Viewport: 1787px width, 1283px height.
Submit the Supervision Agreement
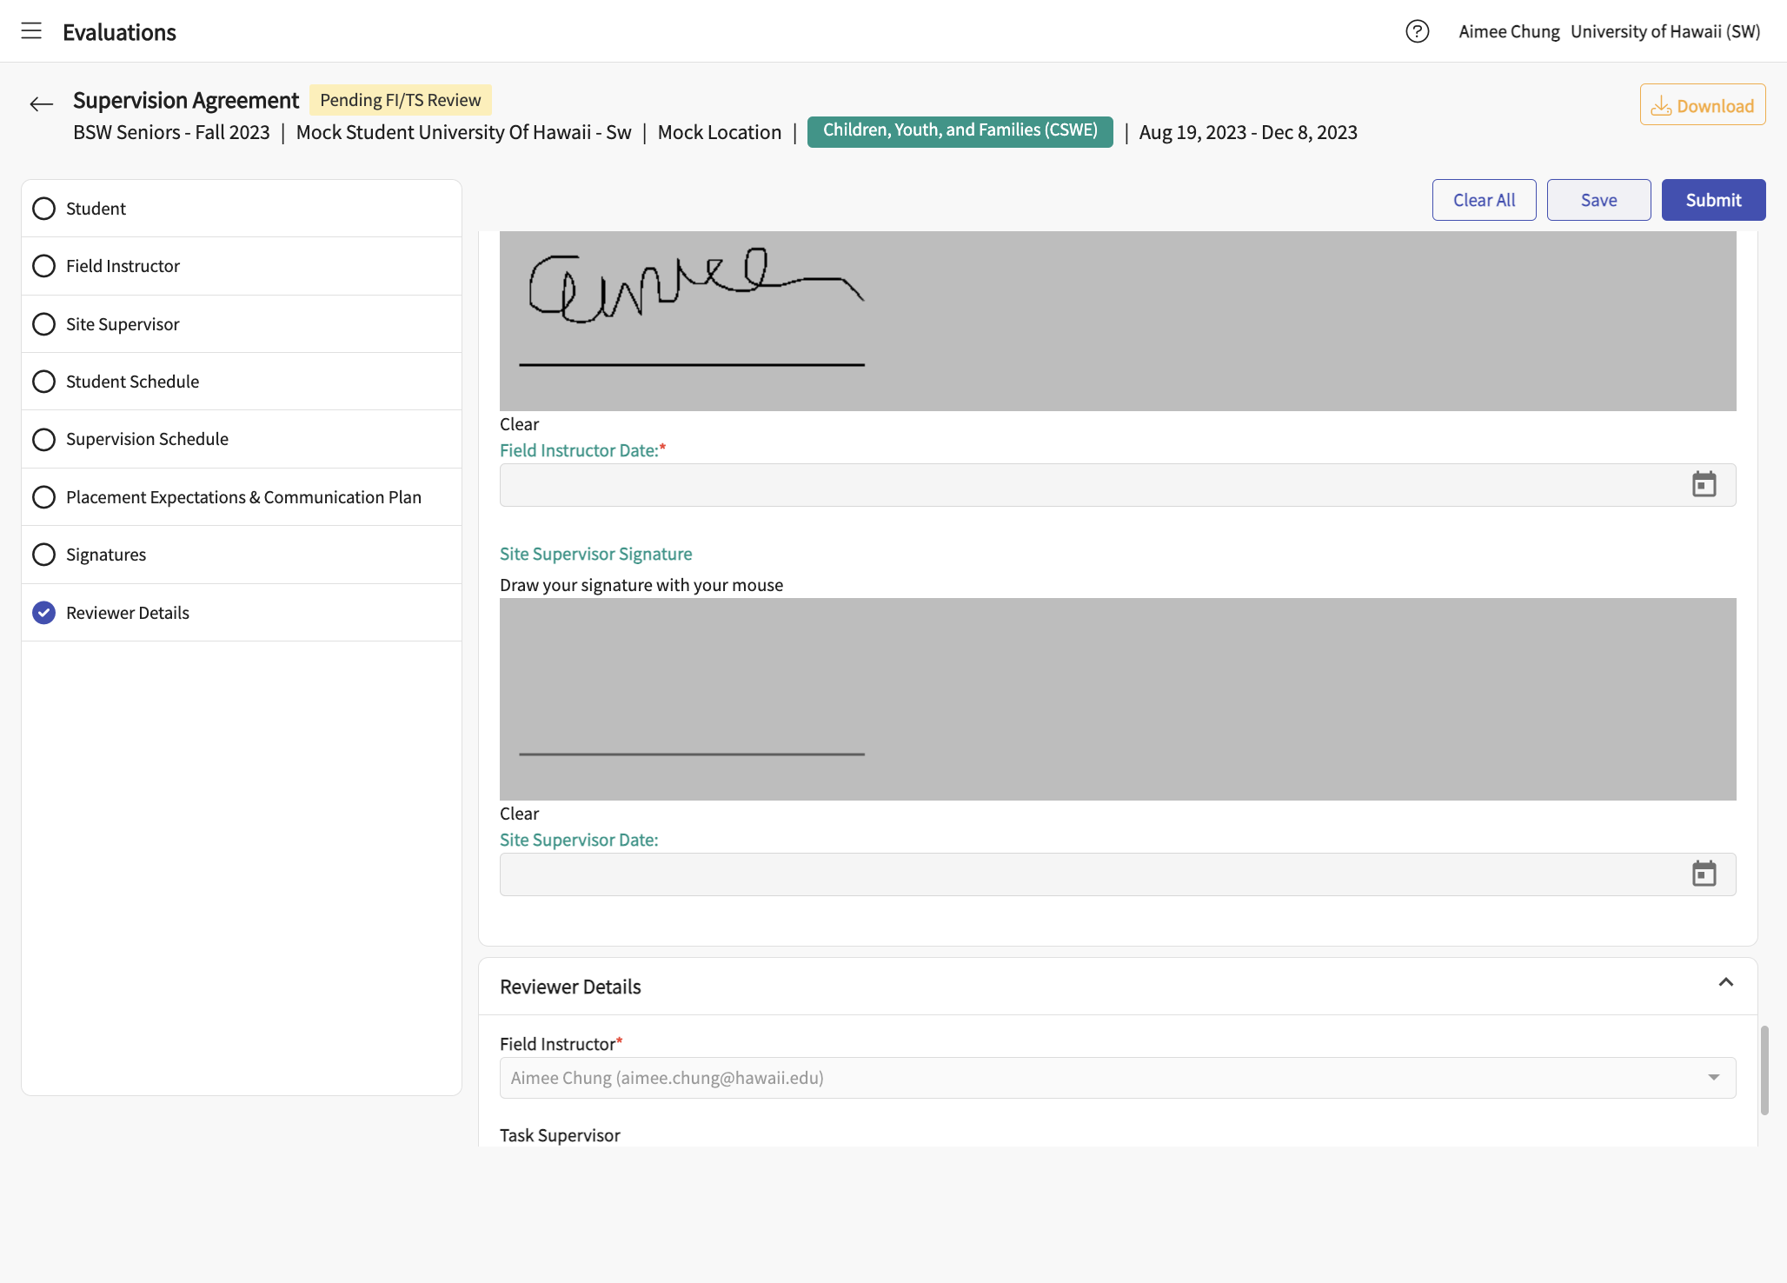tap(1713, 200)
